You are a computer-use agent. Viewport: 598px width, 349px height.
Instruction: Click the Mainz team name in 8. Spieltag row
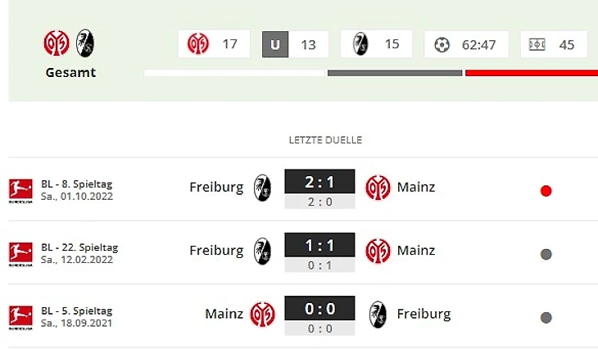[416, 188]
